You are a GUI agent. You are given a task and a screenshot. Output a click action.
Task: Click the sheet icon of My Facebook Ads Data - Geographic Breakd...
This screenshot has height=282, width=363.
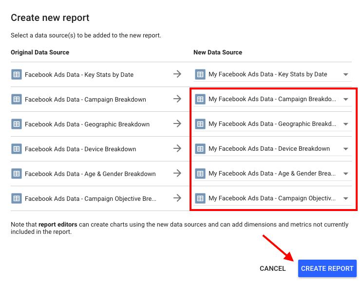pos(200,124)
